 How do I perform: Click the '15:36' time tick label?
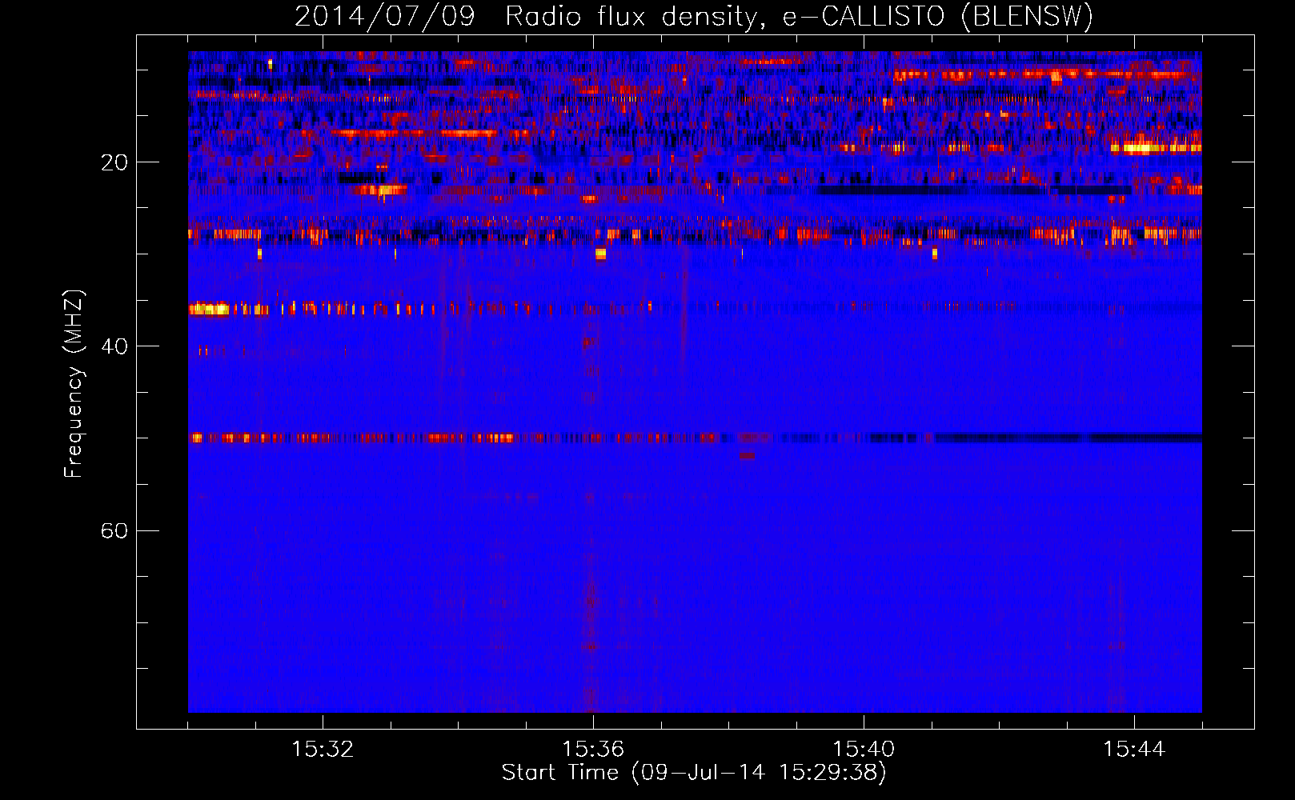click(593, 750)
